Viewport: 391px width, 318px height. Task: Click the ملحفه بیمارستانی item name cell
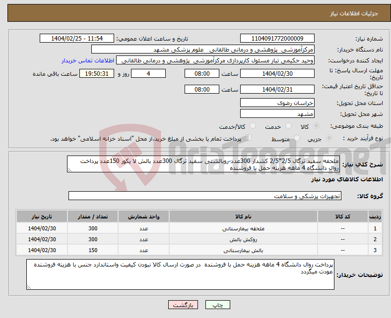[x=243, y=228]
